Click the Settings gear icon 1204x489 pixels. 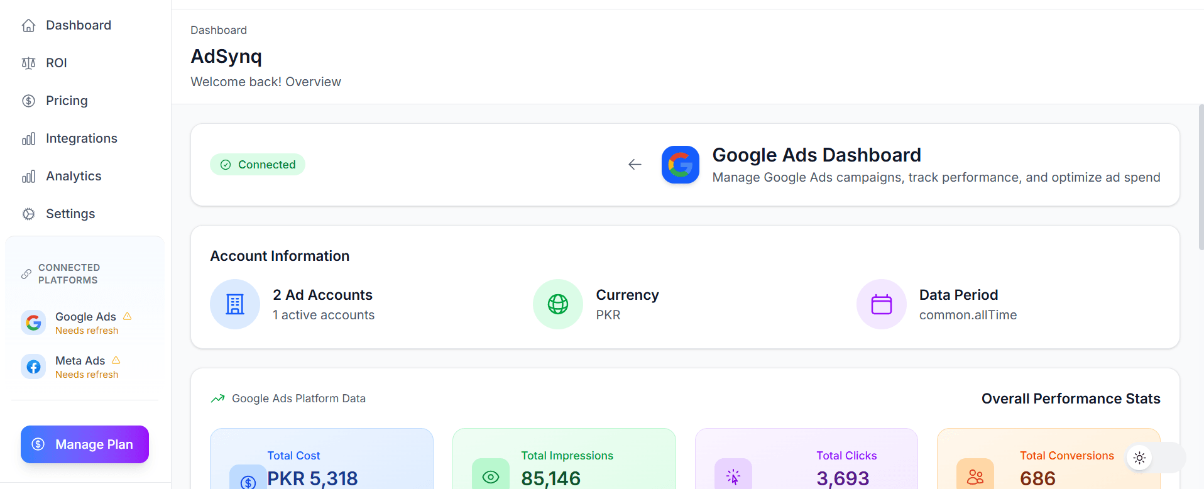tap(28, 214)
